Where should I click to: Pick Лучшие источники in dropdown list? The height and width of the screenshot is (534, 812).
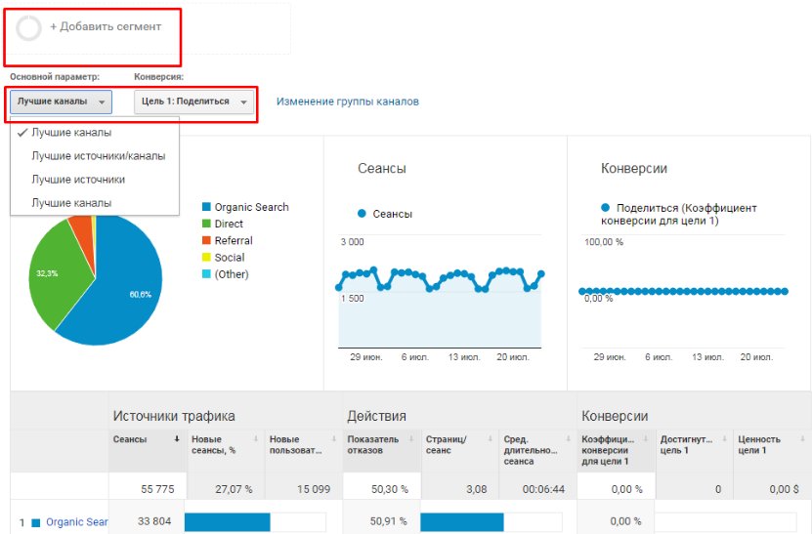pyautogui.click(x=78, y=180)
